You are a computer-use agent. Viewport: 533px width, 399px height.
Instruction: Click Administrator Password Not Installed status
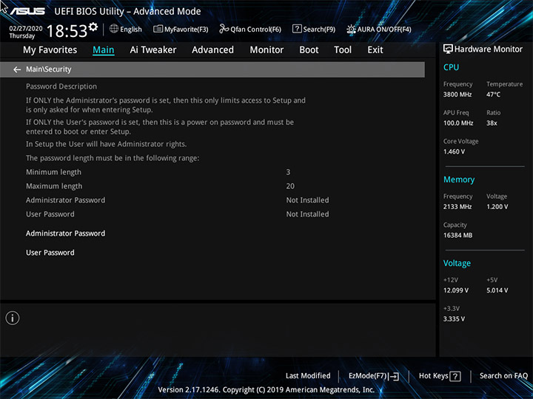pos(307,200)
